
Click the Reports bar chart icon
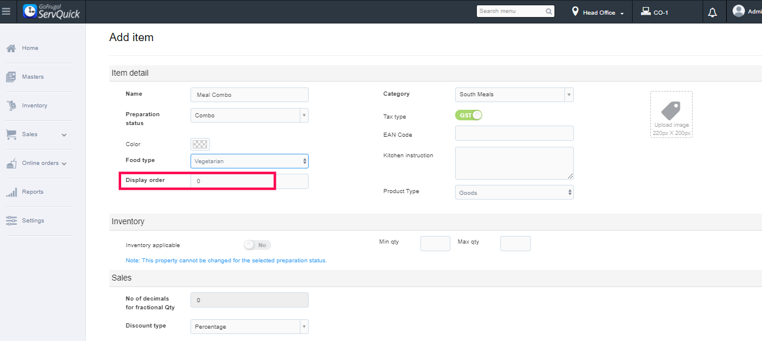tap(11, 192)
